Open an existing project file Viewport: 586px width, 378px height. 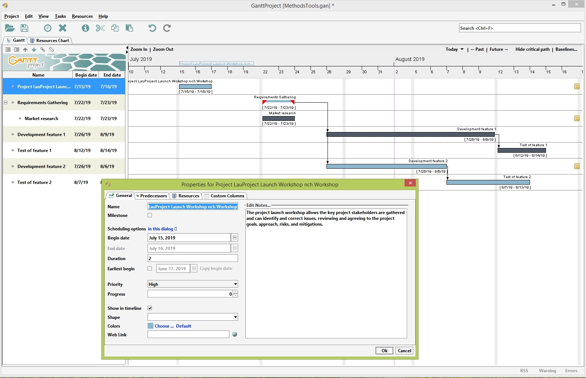(x=9, y=28)
